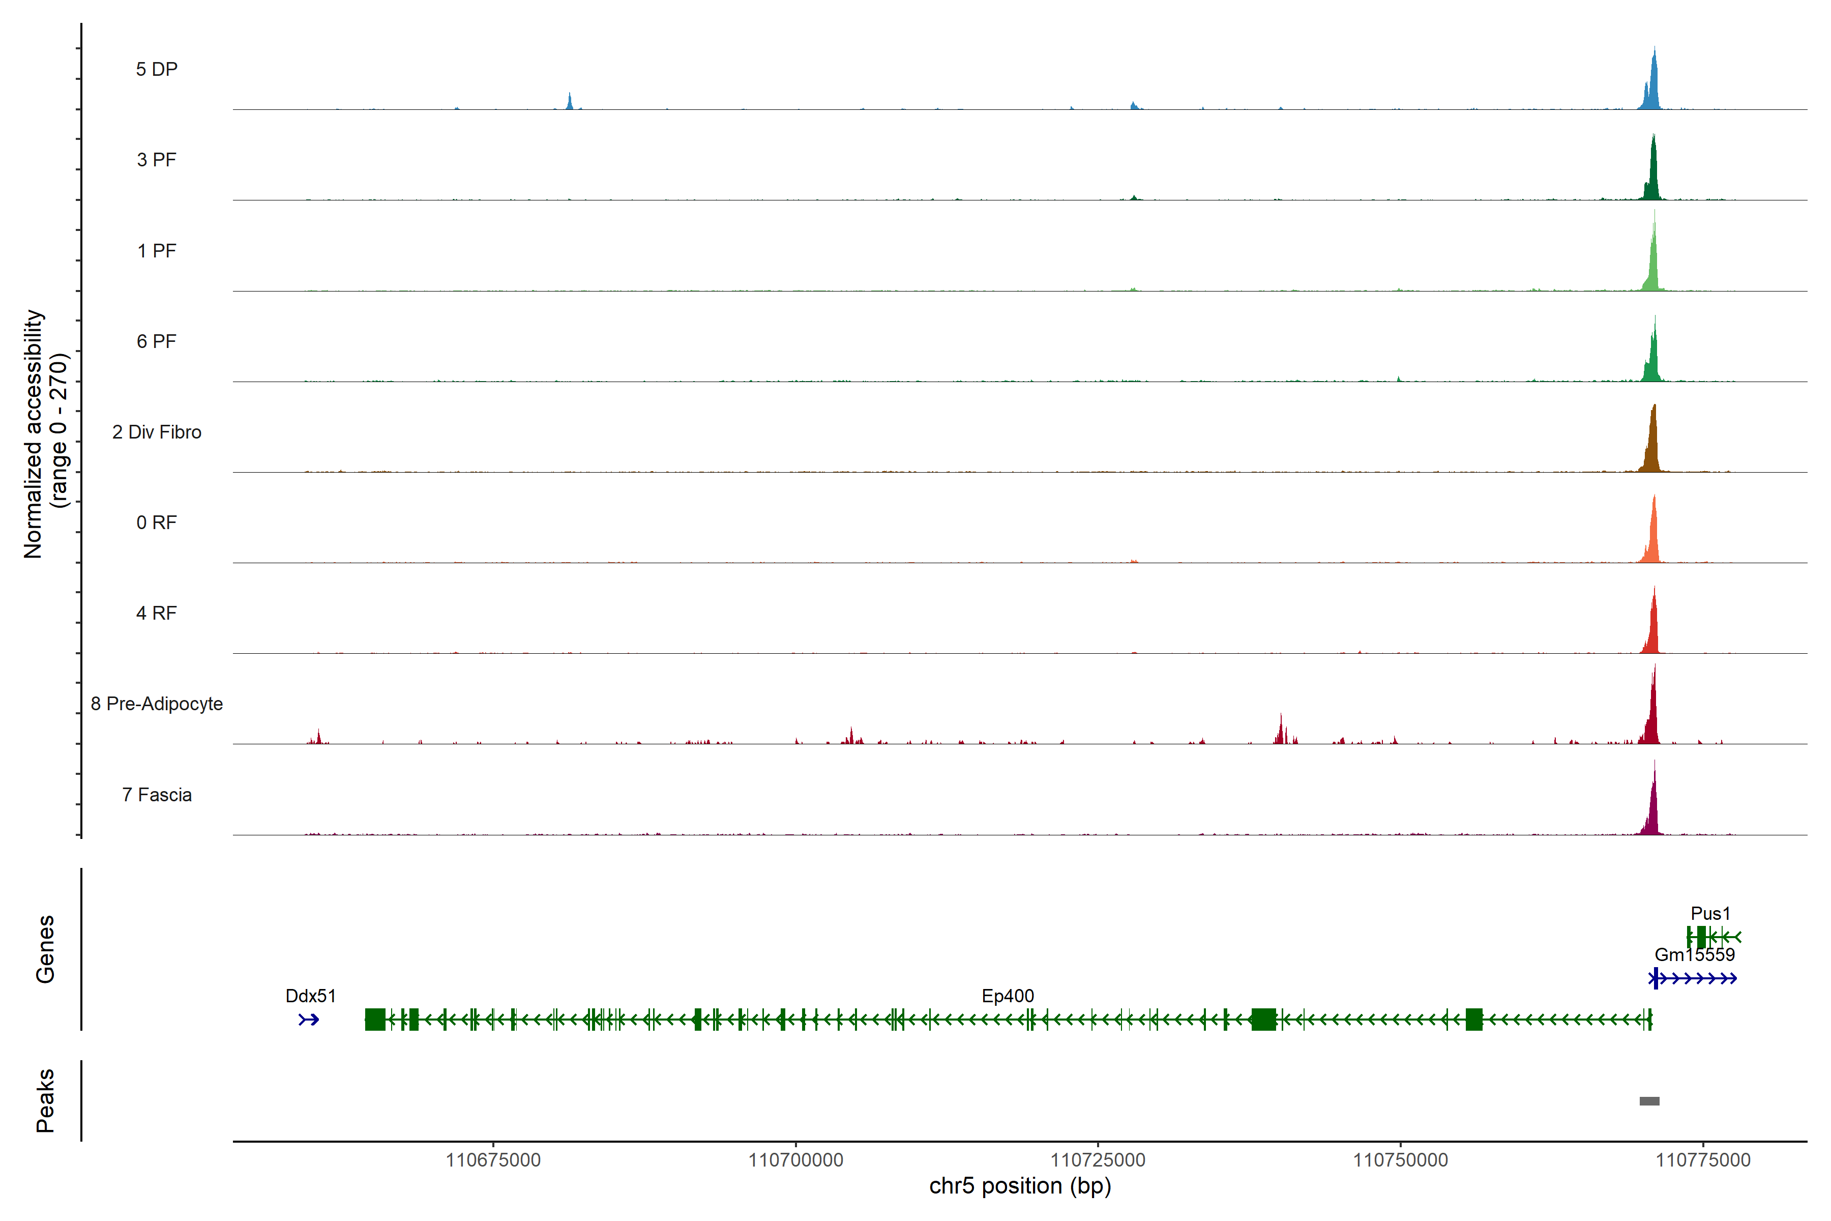Viewport: 1831px width, 1221px height.
Task: Click the gray peak region bar
Action: click(1649, 1101)
